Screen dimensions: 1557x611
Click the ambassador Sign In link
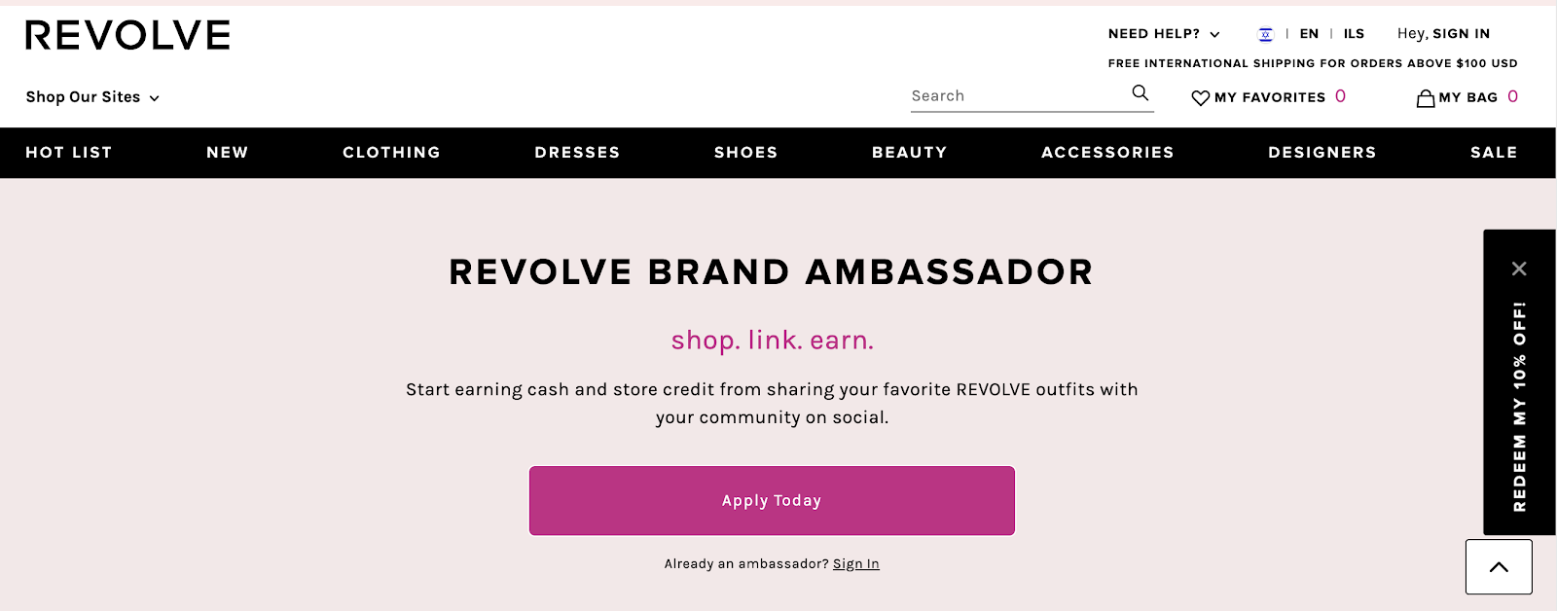pyautogui.click(x=855, y=564)
